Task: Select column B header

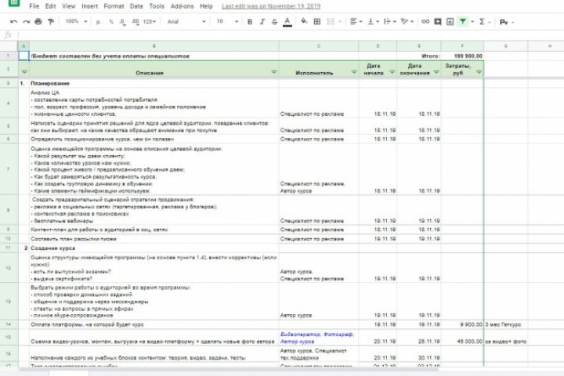Action: [154, 45]
